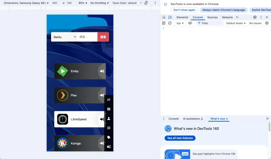271x159 pixels.
Task: Click the red 搜索 search button
Action: (x=103, y=37)
